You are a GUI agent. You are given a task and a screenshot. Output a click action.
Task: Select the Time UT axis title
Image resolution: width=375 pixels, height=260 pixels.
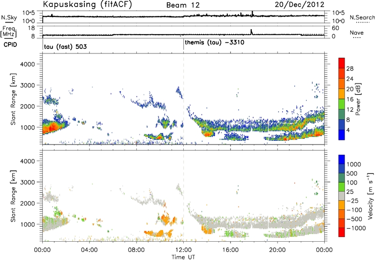click(183, 257)
